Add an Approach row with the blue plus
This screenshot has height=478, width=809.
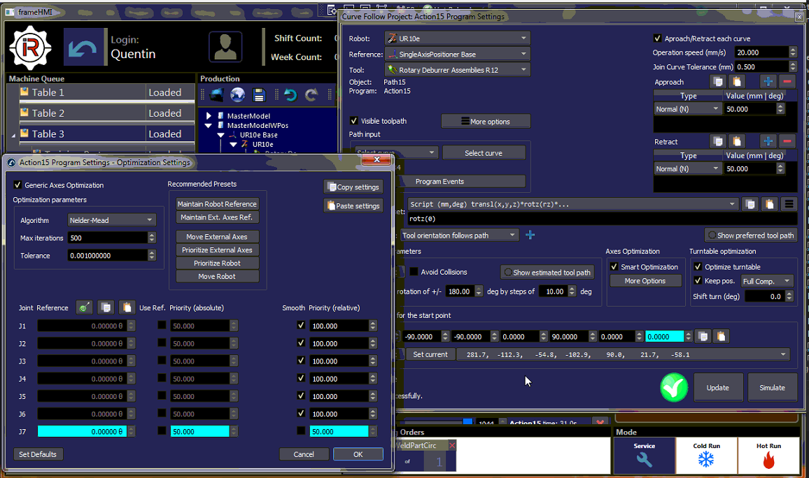768,82
